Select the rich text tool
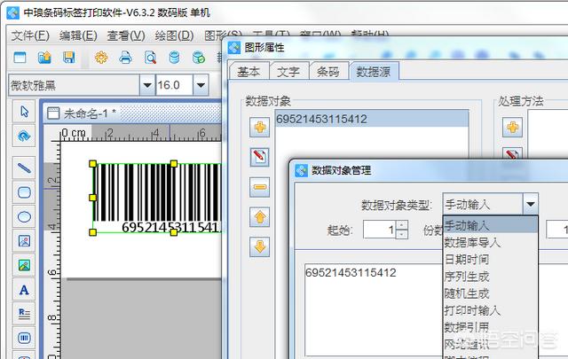This screenshot has width=568, height=359. click(24, 314)
